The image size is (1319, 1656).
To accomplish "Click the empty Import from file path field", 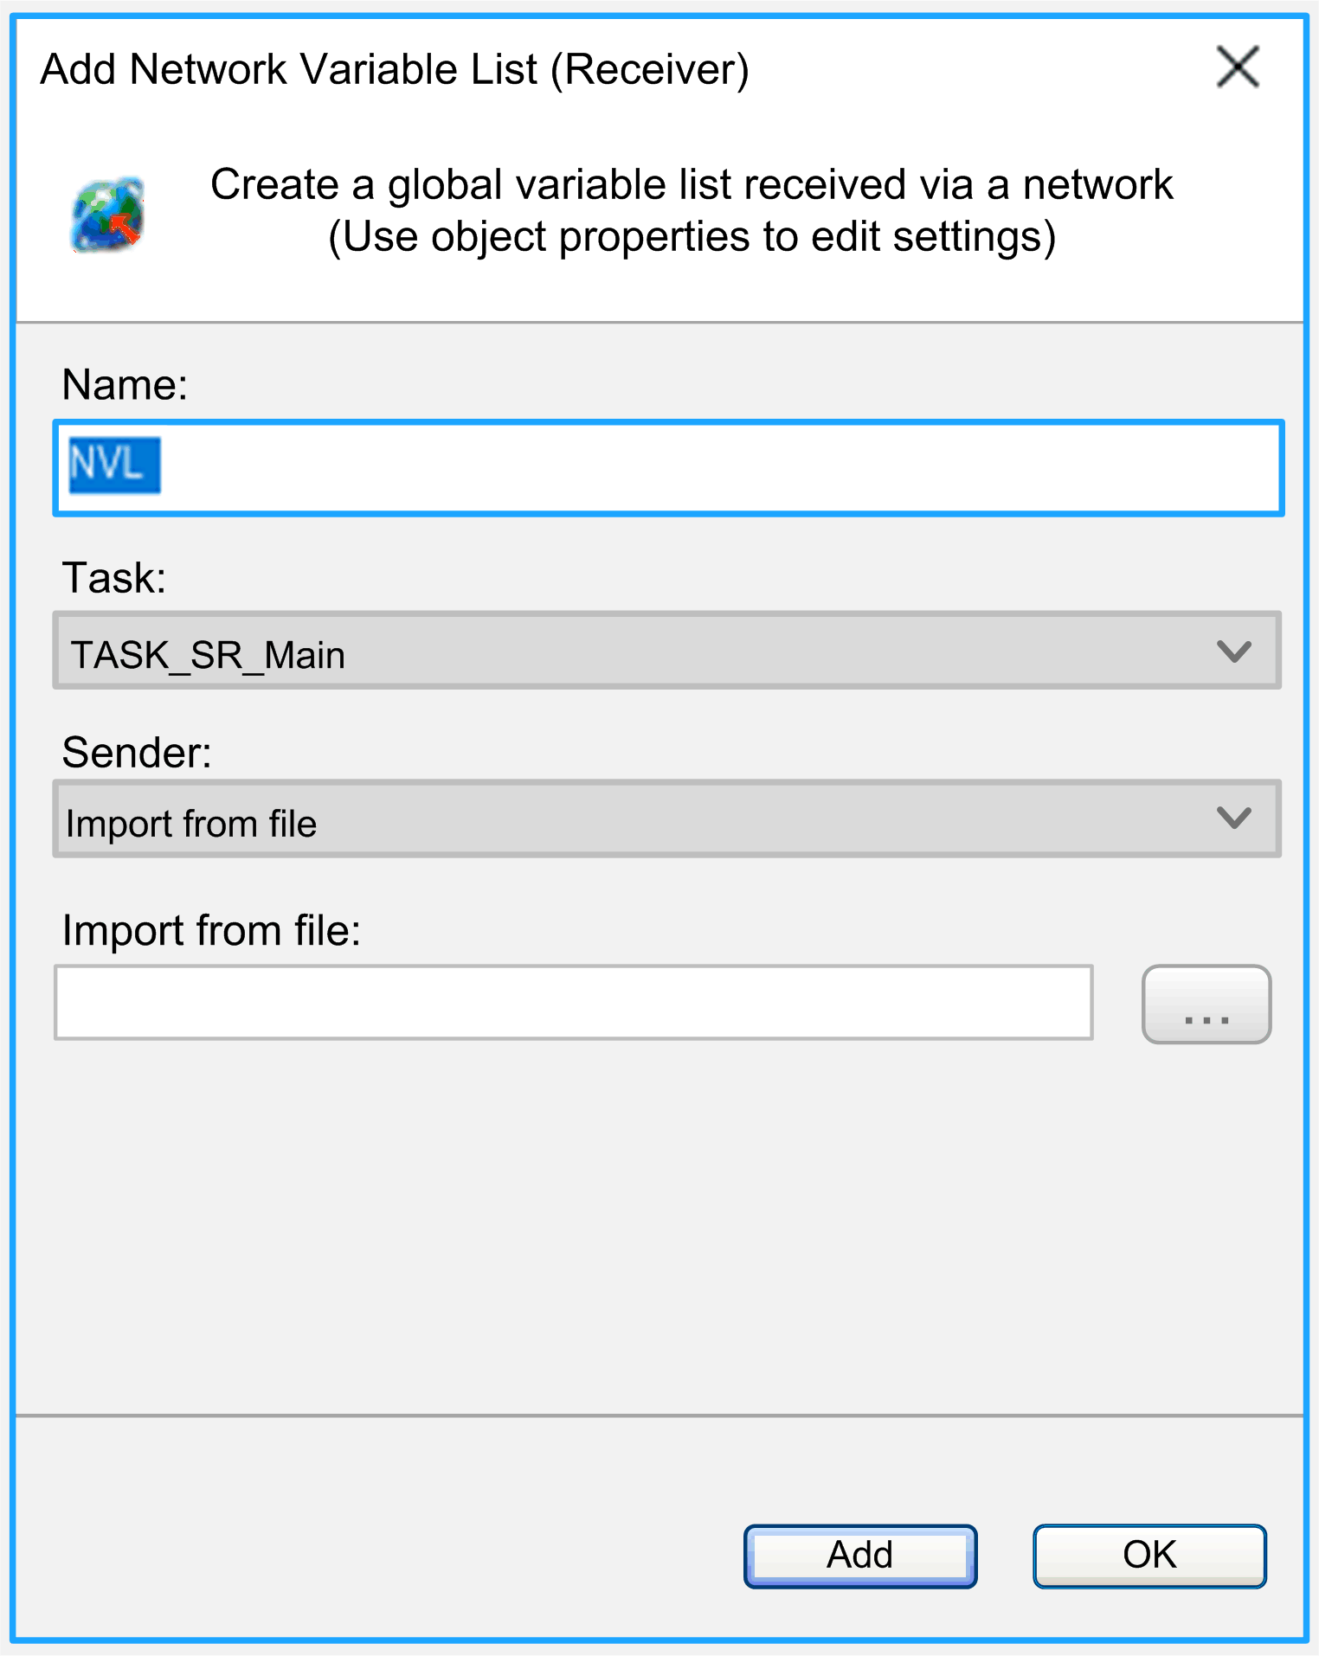I will [576, 1003].
